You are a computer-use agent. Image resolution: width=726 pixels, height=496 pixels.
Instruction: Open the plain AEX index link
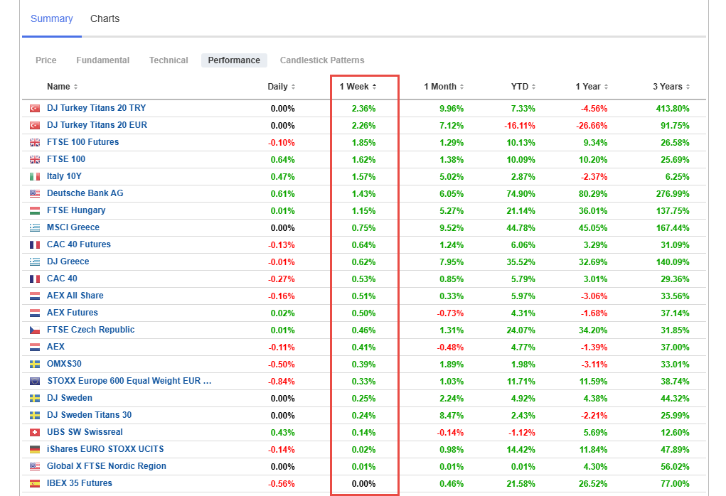[55, 347]
